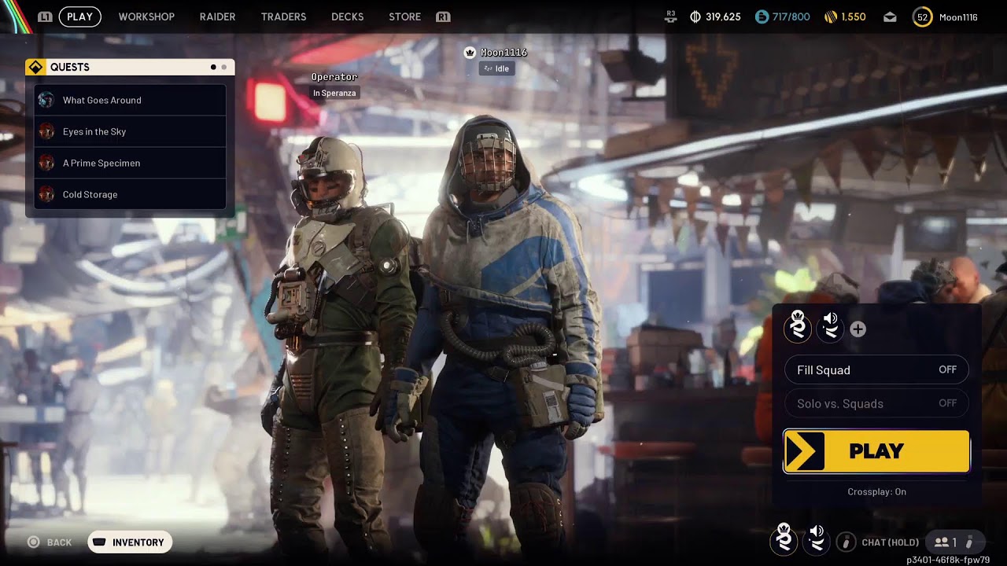
Task: Select the first page dot in Quests header
Action: pos(213,67)
